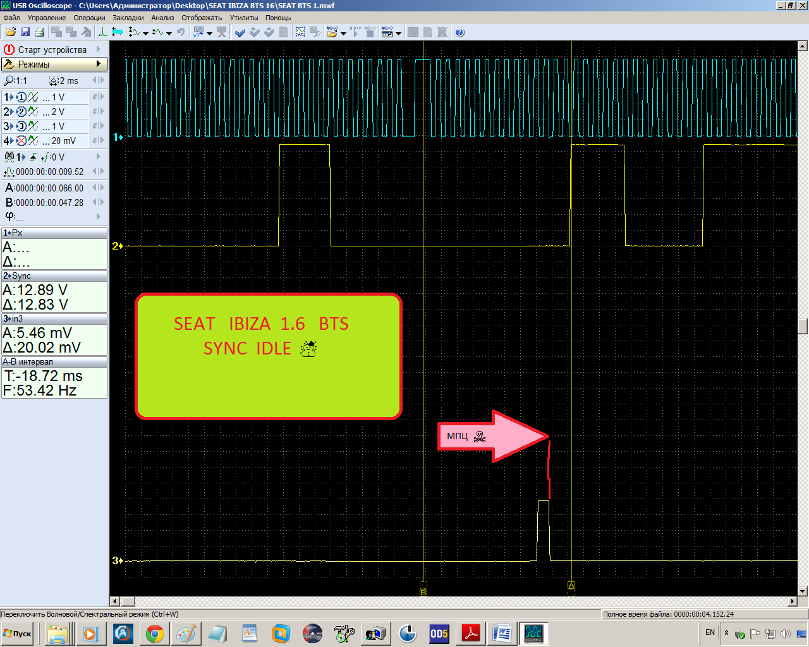Click the cyan measurement cursor toolbar icon
This screenshot has height=647, width=809.
pyautogui.click(x=117, y=32)
